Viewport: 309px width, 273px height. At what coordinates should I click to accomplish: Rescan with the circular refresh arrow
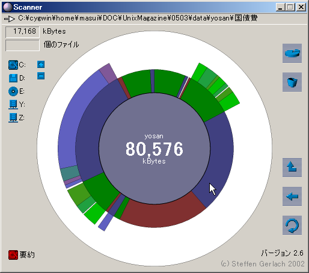click(x=292, y=225)
